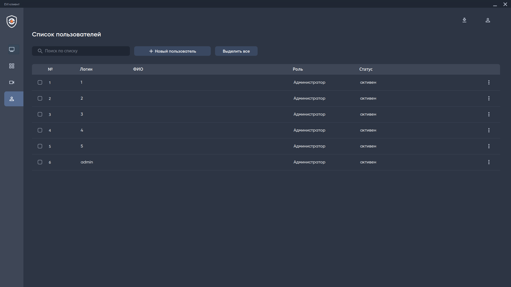The image size is (511, 287).
Task: Click the download icon at top right
Action: pyautogui.click(x=464, y=20)
